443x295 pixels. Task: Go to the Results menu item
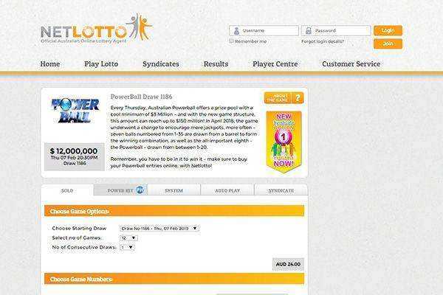[216, 64]
